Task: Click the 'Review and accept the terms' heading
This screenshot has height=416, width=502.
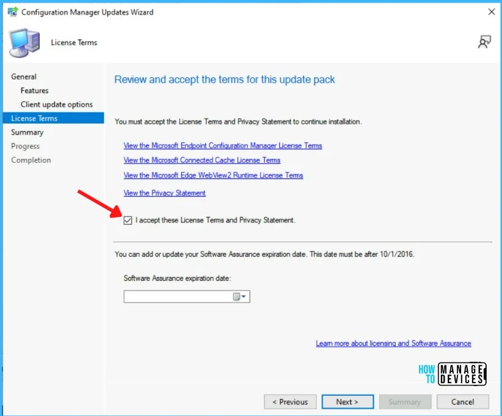Action: [x=224, y=79]
